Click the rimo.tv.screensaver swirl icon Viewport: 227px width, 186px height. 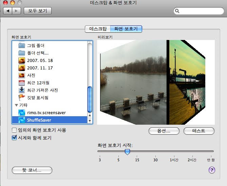pyautogui.click(x=22, y=112)
